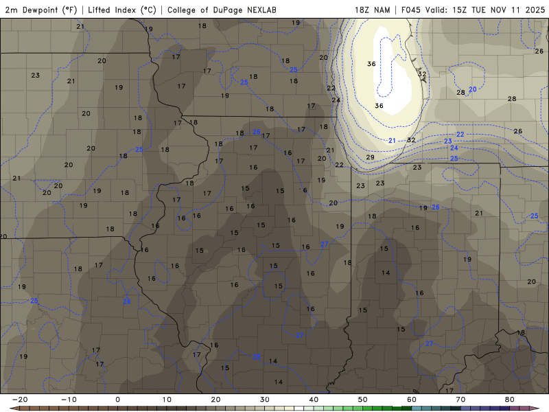The image size is (549, 412).
Task: Select 'College of DuPage NEXLAB' header text
Action: [x=222, y=10]
